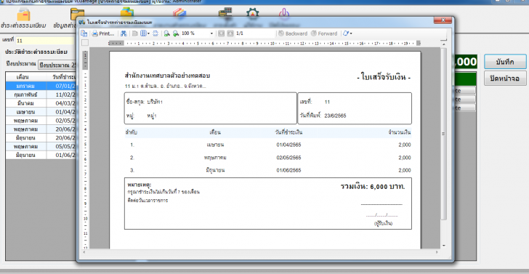Open the highlight marker tool dropdown
529x274 pixels.
click(347, 33)
